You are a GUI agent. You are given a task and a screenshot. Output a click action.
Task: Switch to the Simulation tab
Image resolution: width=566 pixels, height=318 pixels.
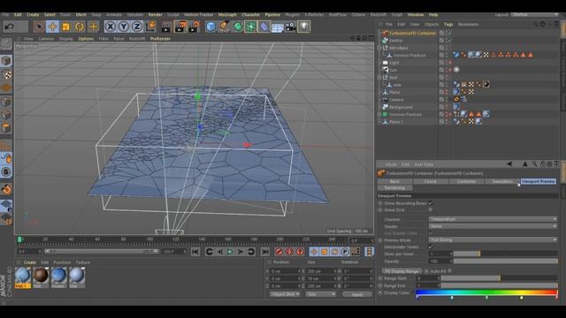pos(502,181)
